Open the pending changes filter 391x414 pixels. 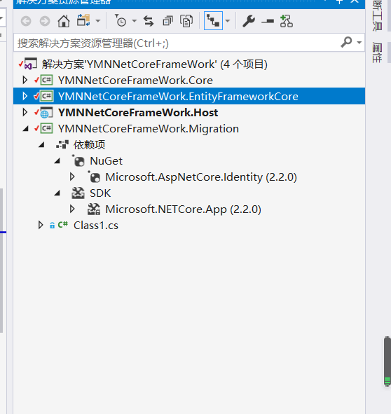pyautogui.click(x=121, y=20)
